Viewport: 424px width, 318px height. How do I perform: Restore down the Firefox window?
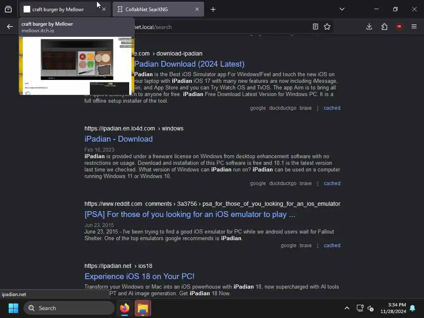395,9
